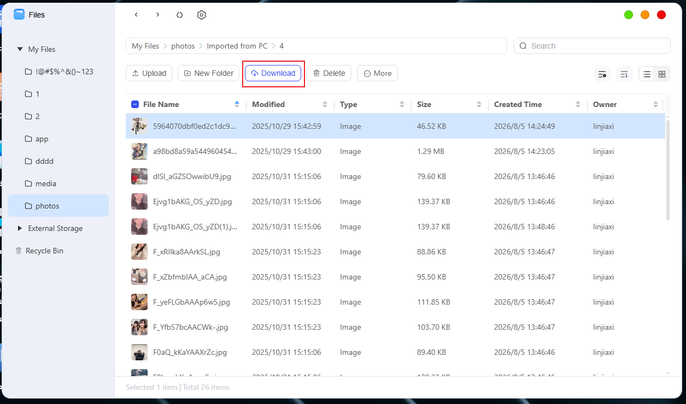Switch to list view
This screenshot has height=404, width=686.
click(647, 74)
